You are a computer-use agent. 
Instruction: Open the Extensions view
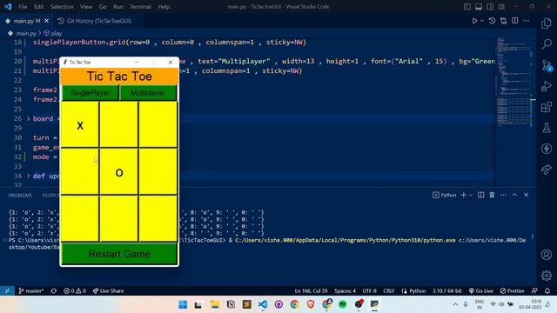pyautogui.click(x=547, y=107)
